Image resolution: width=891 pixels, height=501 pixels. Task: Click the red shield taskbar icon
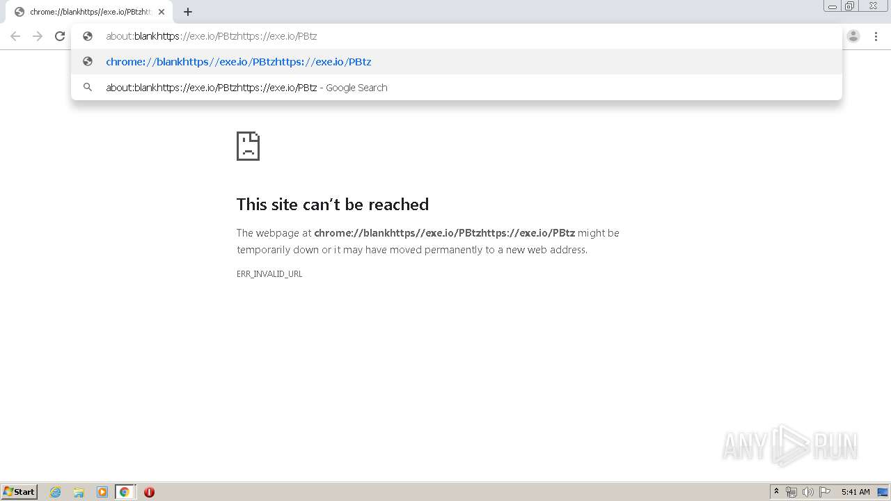pyautogui.click(x=149, y=492)
